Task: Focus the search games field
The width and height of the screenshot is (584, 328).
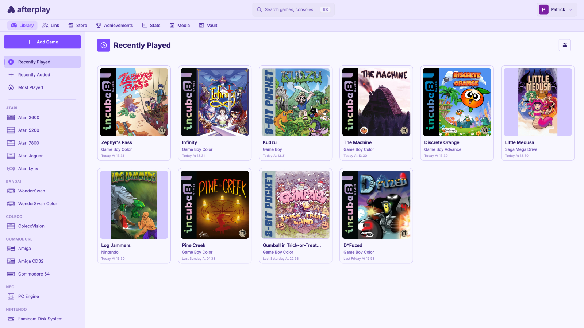Action: point(293,9)
